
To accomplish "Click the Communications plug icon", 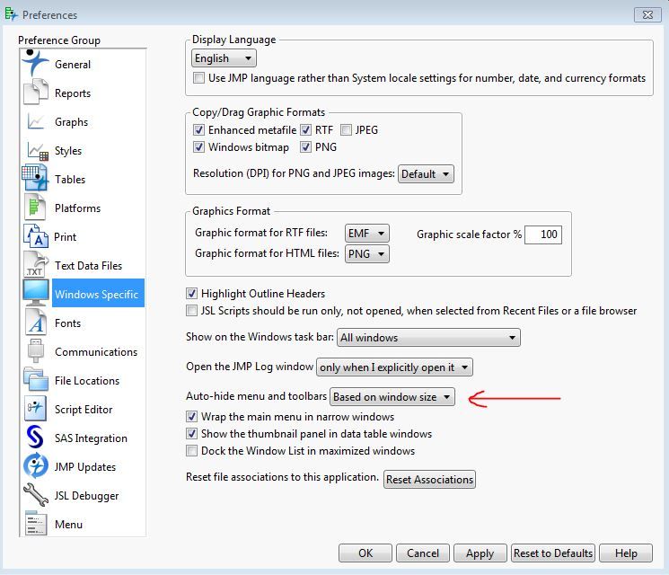I will [x=36, y=351].
